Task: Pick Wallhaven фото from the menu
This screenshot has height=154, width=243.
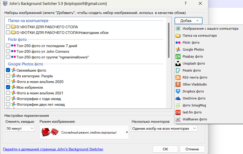Action: [209, 119]
